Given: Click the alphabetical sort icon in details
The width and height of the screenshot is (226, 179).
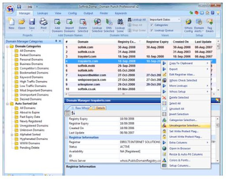Looking at the screenshot, I should click(x=73, y=113).
